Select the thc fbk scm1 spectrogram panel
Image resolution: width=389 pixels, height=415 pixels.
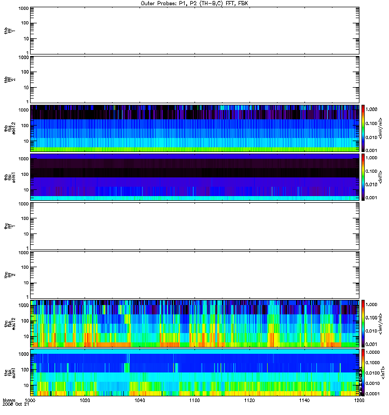coord(194,372)
